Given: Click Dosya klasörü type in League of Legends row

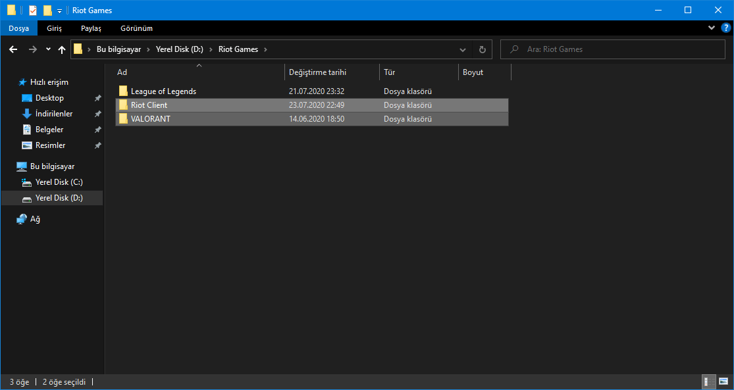Looking at the screenshot, I should click(x=407, y=91).
